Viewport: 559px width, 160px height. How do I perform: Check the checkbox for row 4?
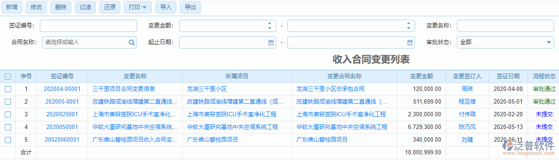click(x=8, y=127)
